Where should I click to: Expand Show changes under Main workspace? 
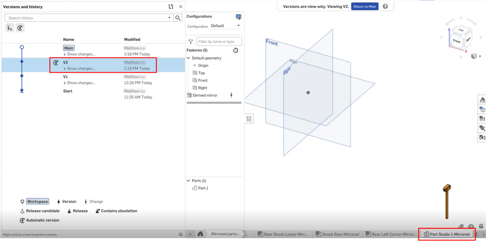click(x=79, y=54)
